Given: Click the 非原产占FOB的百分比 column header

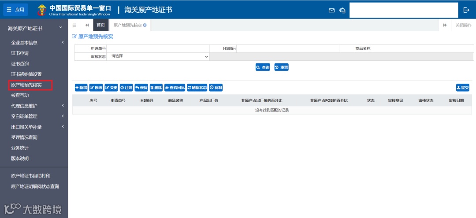Looking at the screenshot, I should tap(329, 100).
